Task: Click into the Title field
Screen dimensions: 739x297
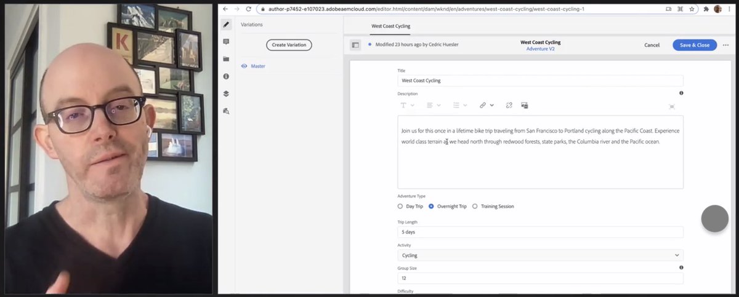Action: coord(540,81)
